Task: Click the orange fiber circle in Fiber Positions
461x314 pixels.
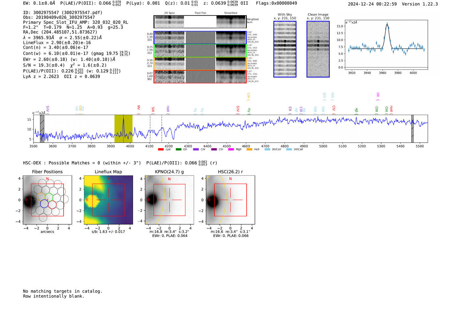Action: click(x=41, y=197)
